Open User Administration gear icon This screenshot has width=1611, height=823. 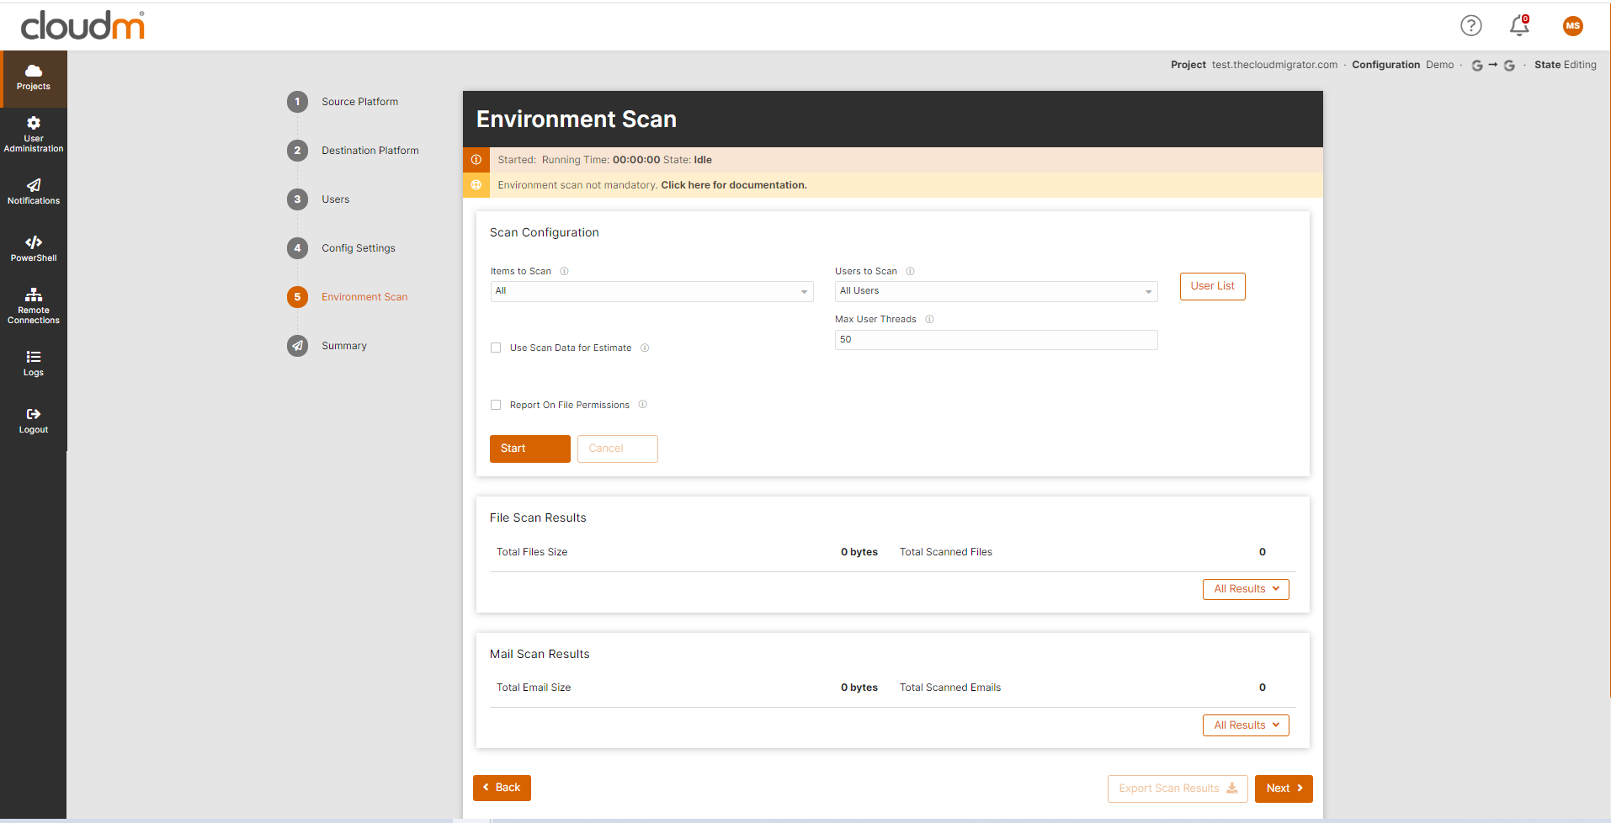(34, 123)
